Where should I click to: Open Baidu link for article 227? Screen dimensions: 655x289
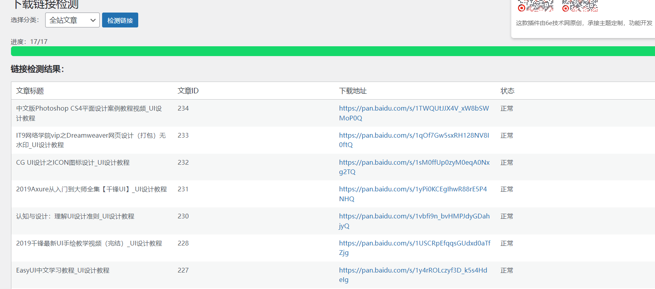point(413,271)
